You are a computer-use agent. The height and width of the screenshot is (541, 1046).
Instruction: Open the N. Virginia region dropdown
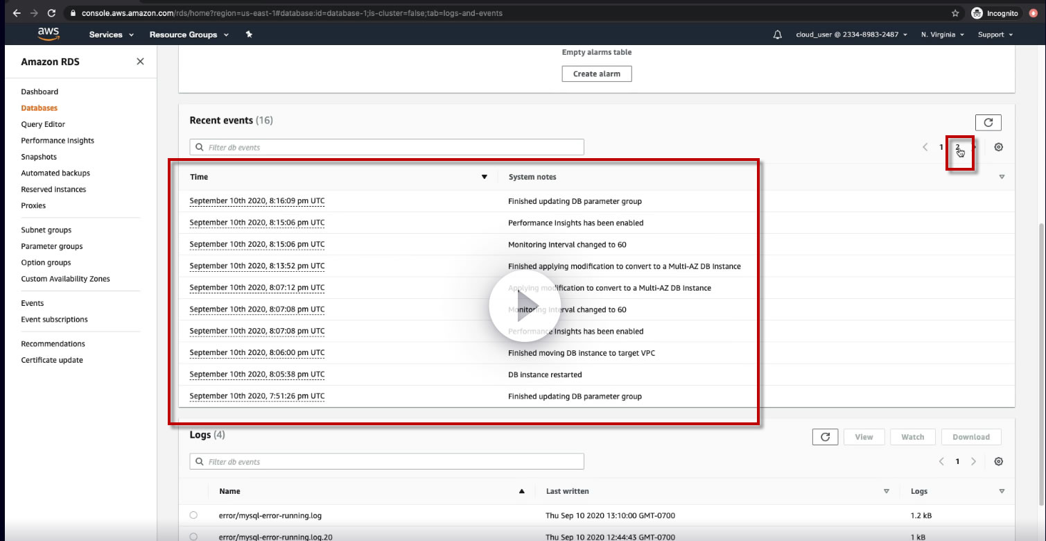(x=942, y=35)
